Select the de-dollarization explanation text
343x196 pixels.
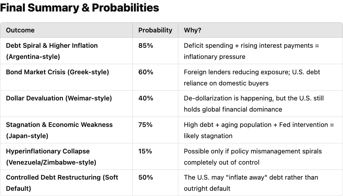[x=253, y=104]
